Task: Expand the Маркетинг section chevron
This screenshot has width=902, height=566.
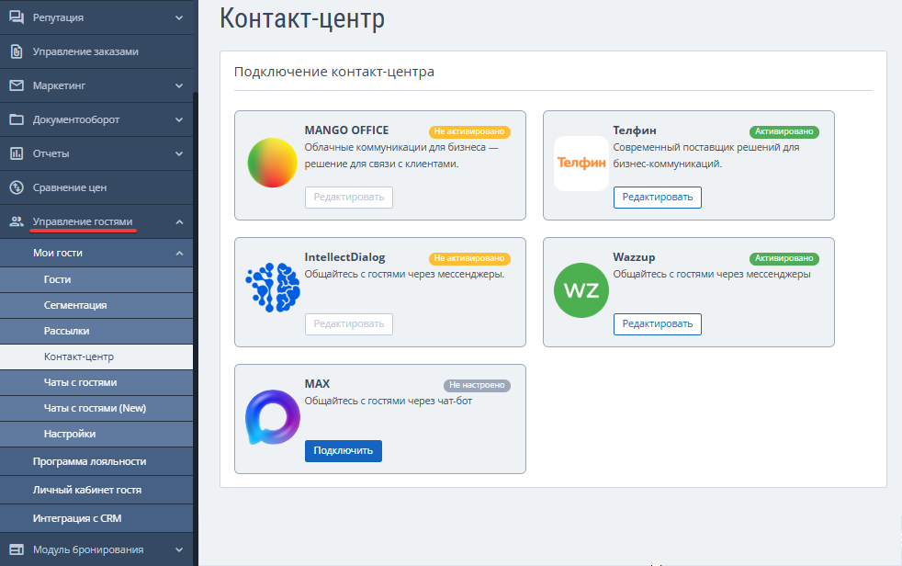Action: (x=179, y=85)
